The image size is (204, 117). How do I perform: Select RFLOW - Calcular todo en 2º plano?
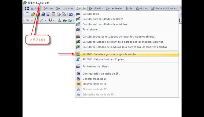point(127,59)
